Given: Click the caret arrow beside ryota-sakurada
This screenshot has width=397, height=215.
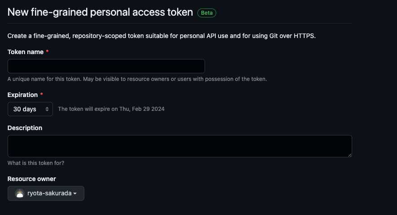Looking at the screenshot, I should click(75, 194).
